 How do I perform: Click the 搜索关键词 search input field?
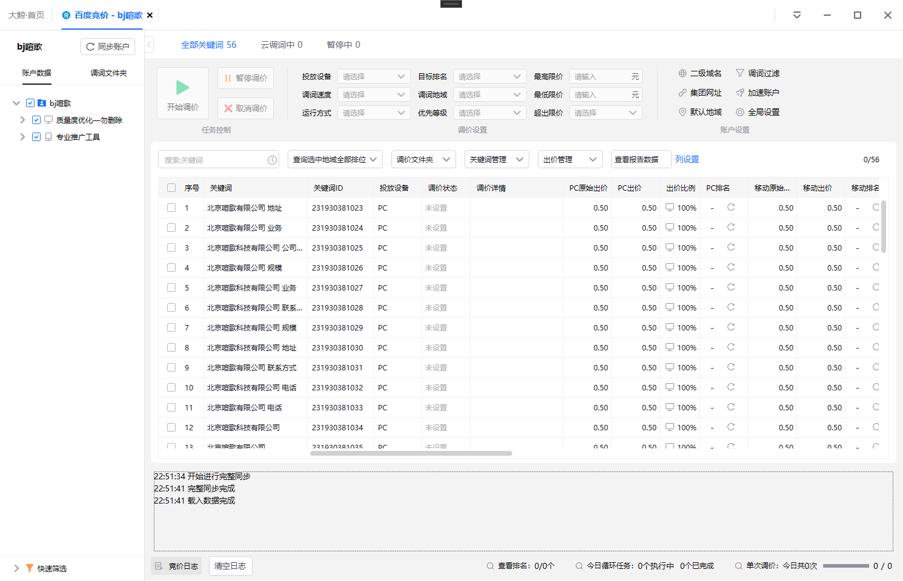pyautogui.click(x=218, y=160)
